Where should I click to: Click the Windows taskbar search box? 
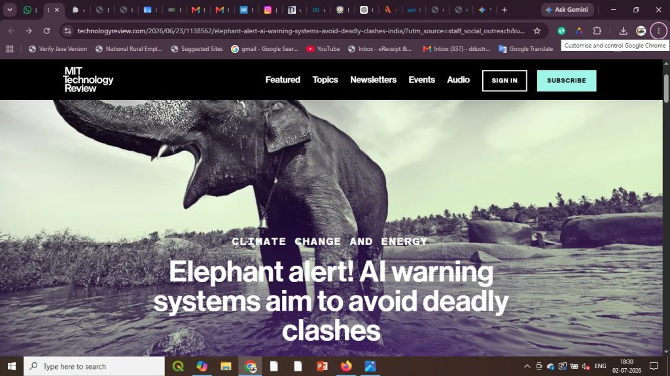(94, 366)
